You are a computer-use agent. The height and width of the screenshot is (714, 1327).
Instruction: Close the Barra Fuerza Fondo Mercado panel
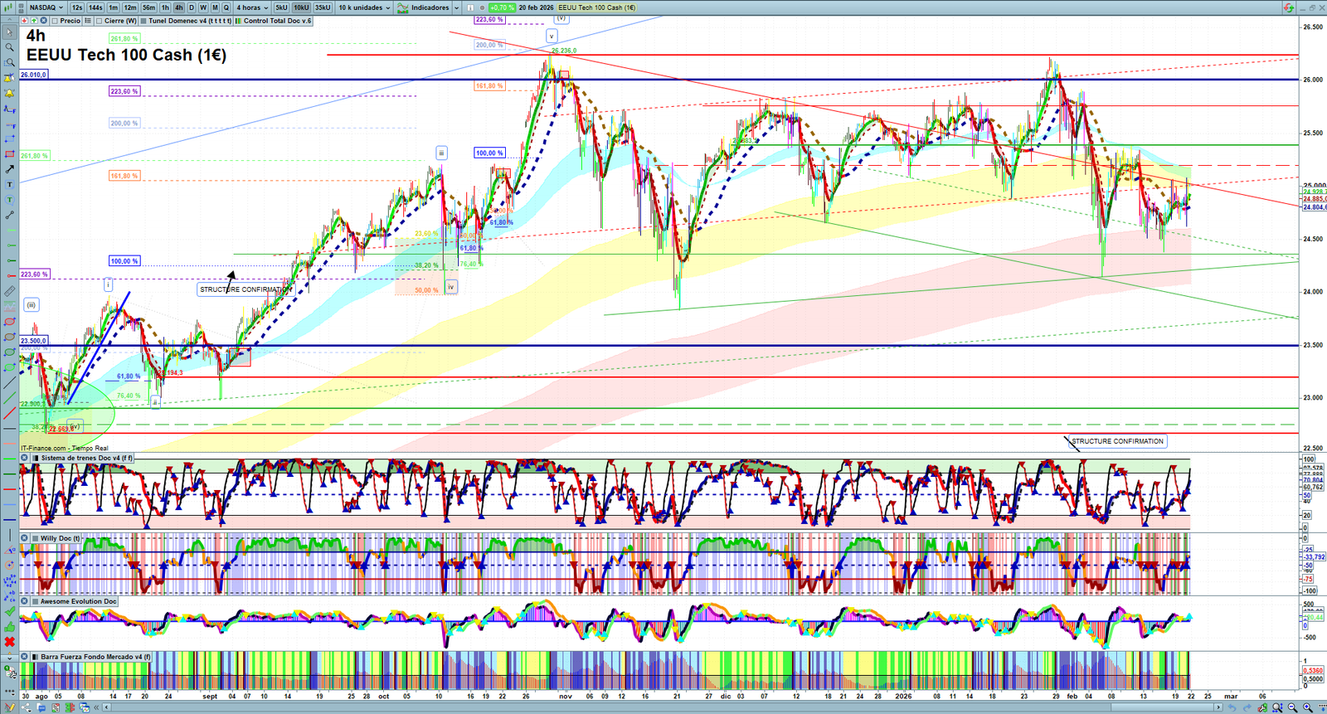click(25, 657)
